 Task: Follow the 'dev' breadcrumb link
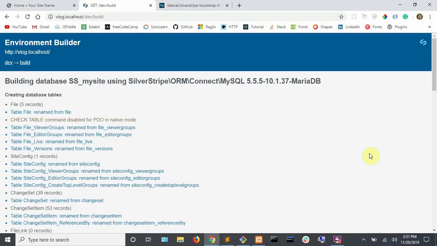pyautogui.click(x=9, y=63)
